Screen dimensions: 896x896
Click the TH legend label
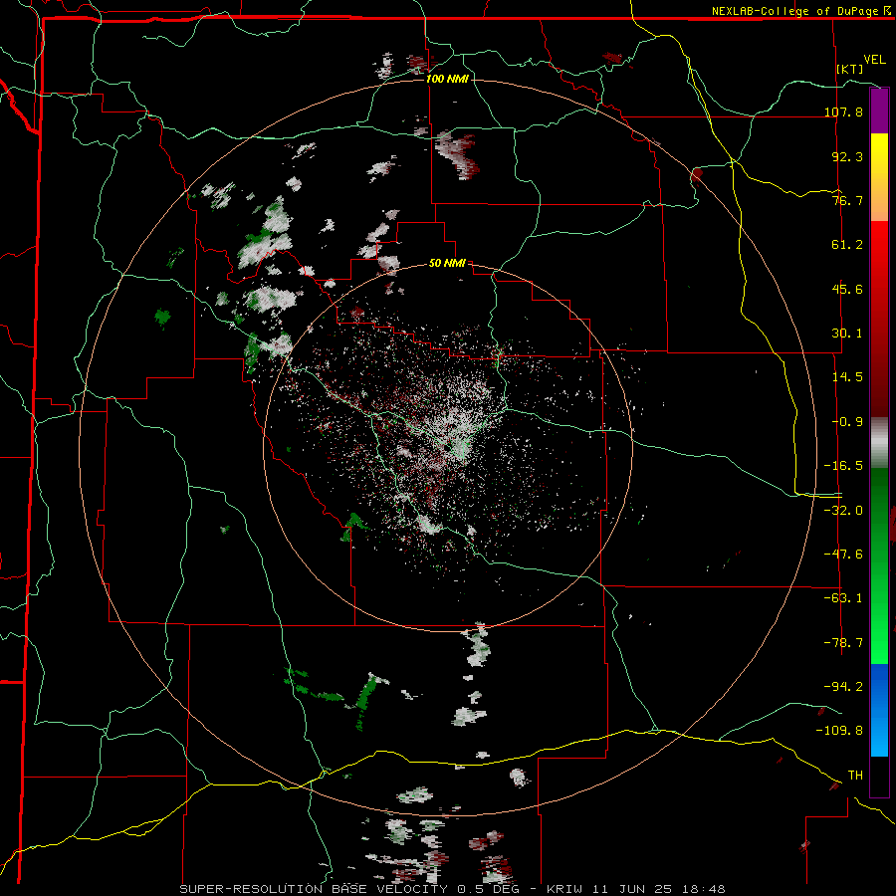855,776
